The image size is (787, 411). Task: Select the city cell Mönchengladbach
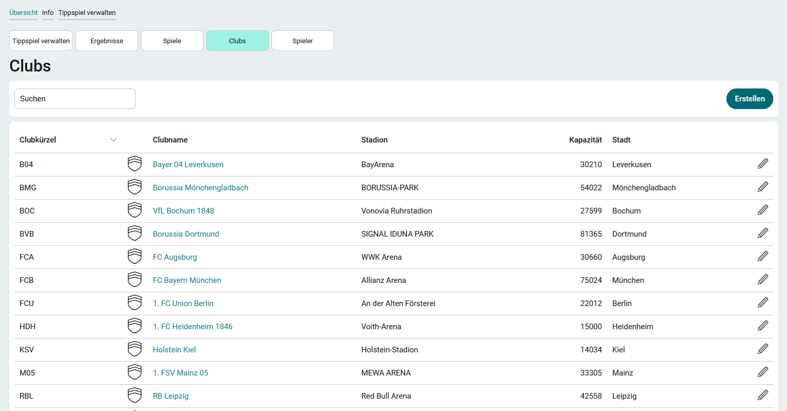point(644,188)
